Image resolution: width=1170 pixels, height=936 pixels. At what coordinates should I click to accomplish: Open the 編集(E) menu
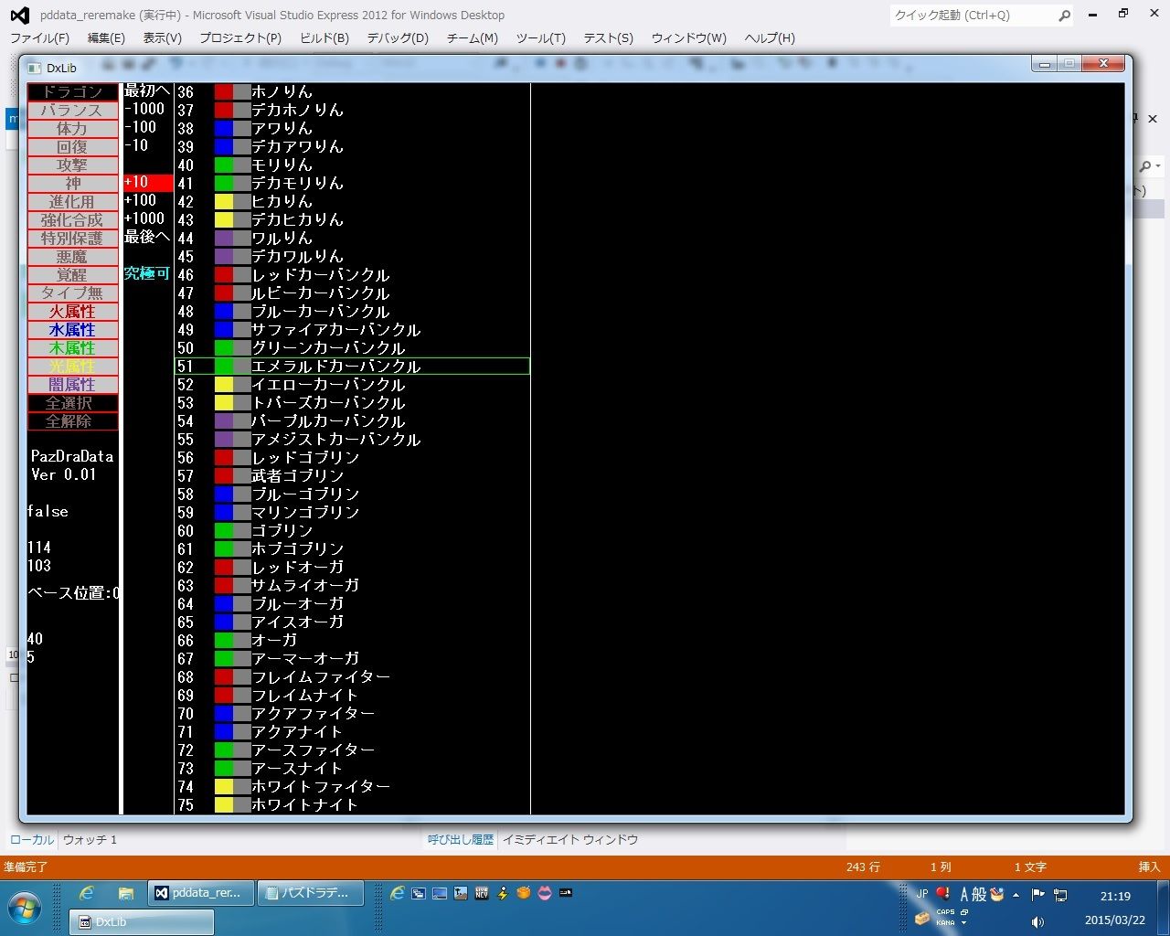click(106, 37)
